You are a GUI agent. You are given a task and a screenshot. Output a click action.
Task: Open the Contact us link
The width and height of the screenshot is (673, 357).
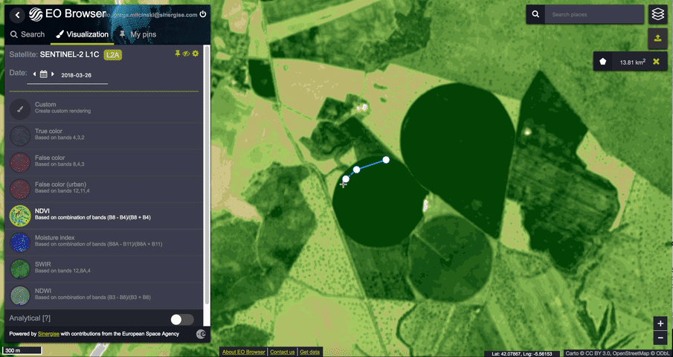tap(283, 353)
